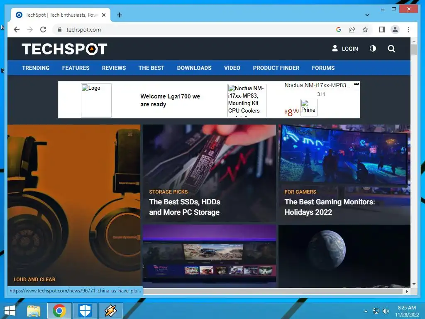The height and width of the screenshot is (319, 425).
Task: Open 'The Best Gaming Monitors' article
Action: click(x=330, y=207)
